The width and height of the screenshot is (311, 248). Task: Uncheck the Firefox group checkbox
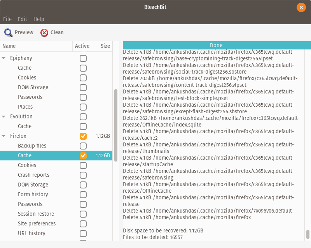83,136
